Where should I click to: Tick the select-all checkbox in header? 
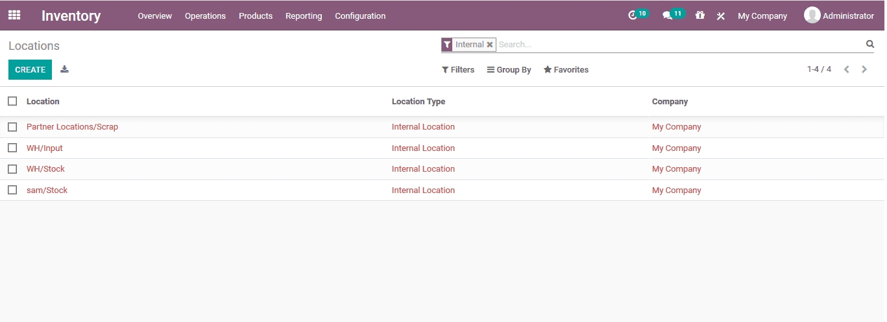click(x=12, y=101)
